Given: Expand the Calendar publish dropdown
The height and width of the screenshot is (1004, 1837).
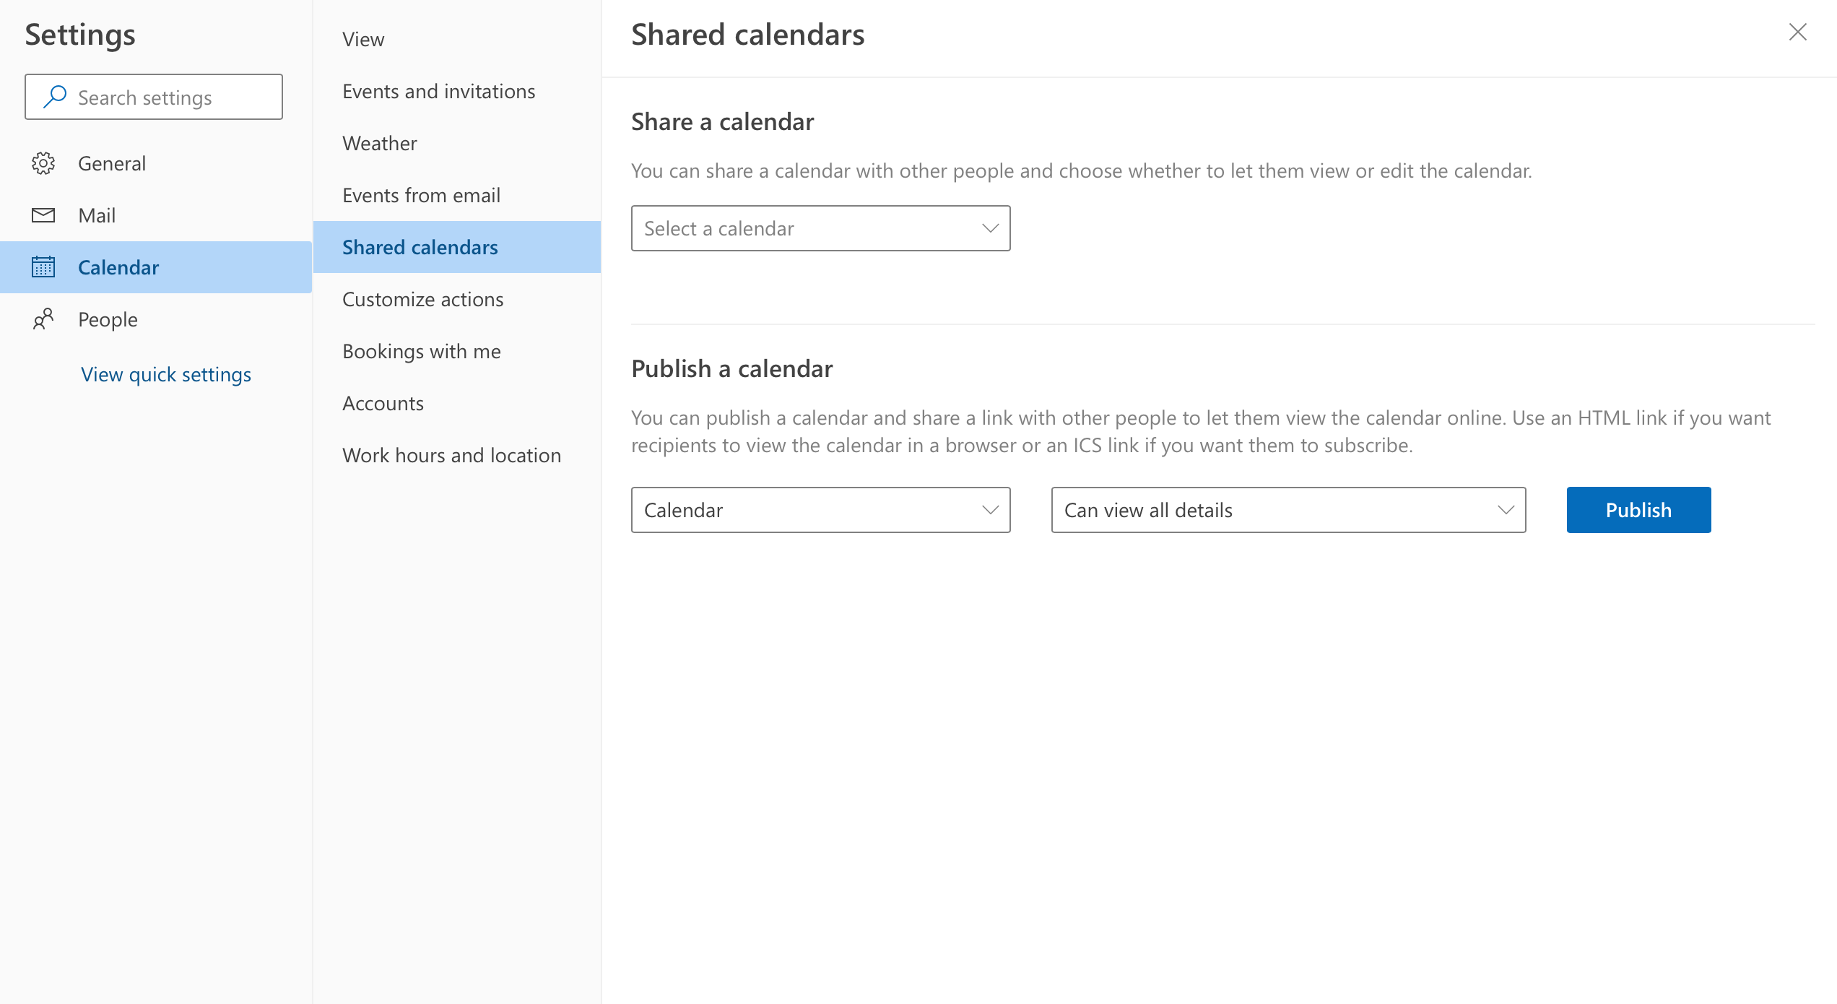Looking at the screenshot, I should point(820,510).
